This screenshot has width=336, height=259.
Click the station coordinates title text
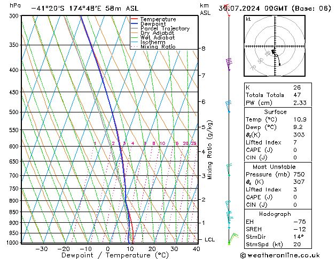pos(84,9)
